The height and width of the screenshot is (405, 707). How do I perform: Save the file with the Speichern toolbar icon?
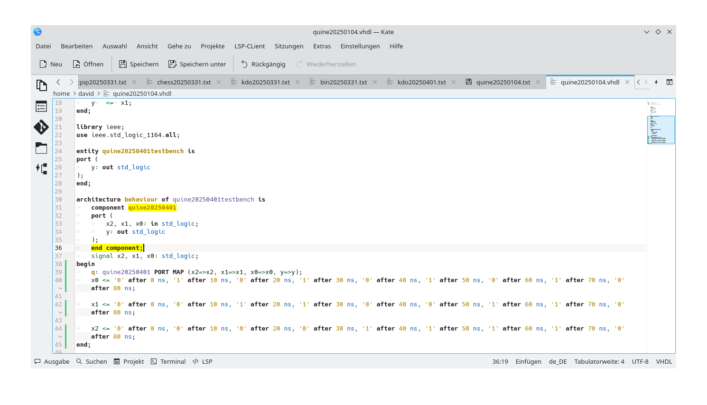tap(138, 64)
